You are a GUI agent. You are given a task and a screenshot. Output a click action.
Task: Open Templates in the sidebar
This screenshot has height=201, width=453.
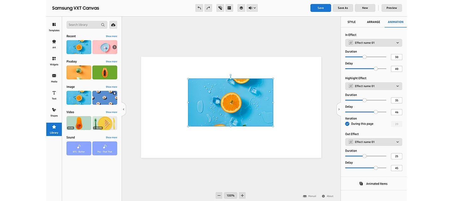tap(54, 27)
